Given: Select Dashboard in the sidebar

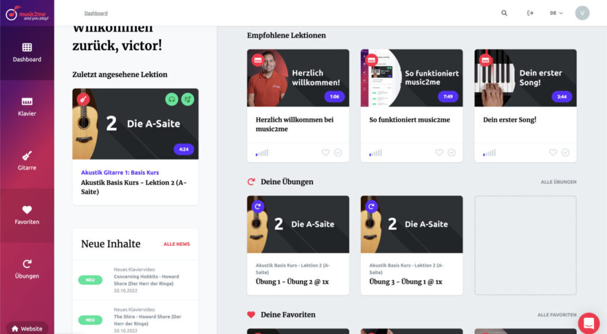Looking at the screenshot, I should tap(27, 53).
